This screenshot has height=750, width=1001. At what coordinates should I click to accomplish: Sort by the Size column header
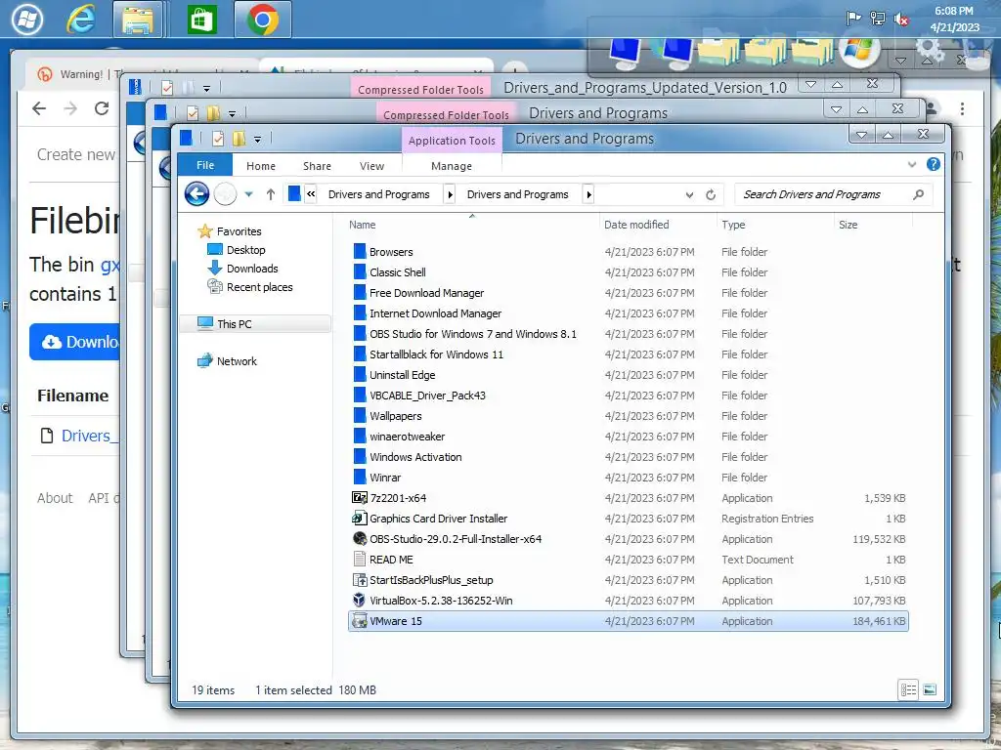pyautogui.click(x=849, y=225)
